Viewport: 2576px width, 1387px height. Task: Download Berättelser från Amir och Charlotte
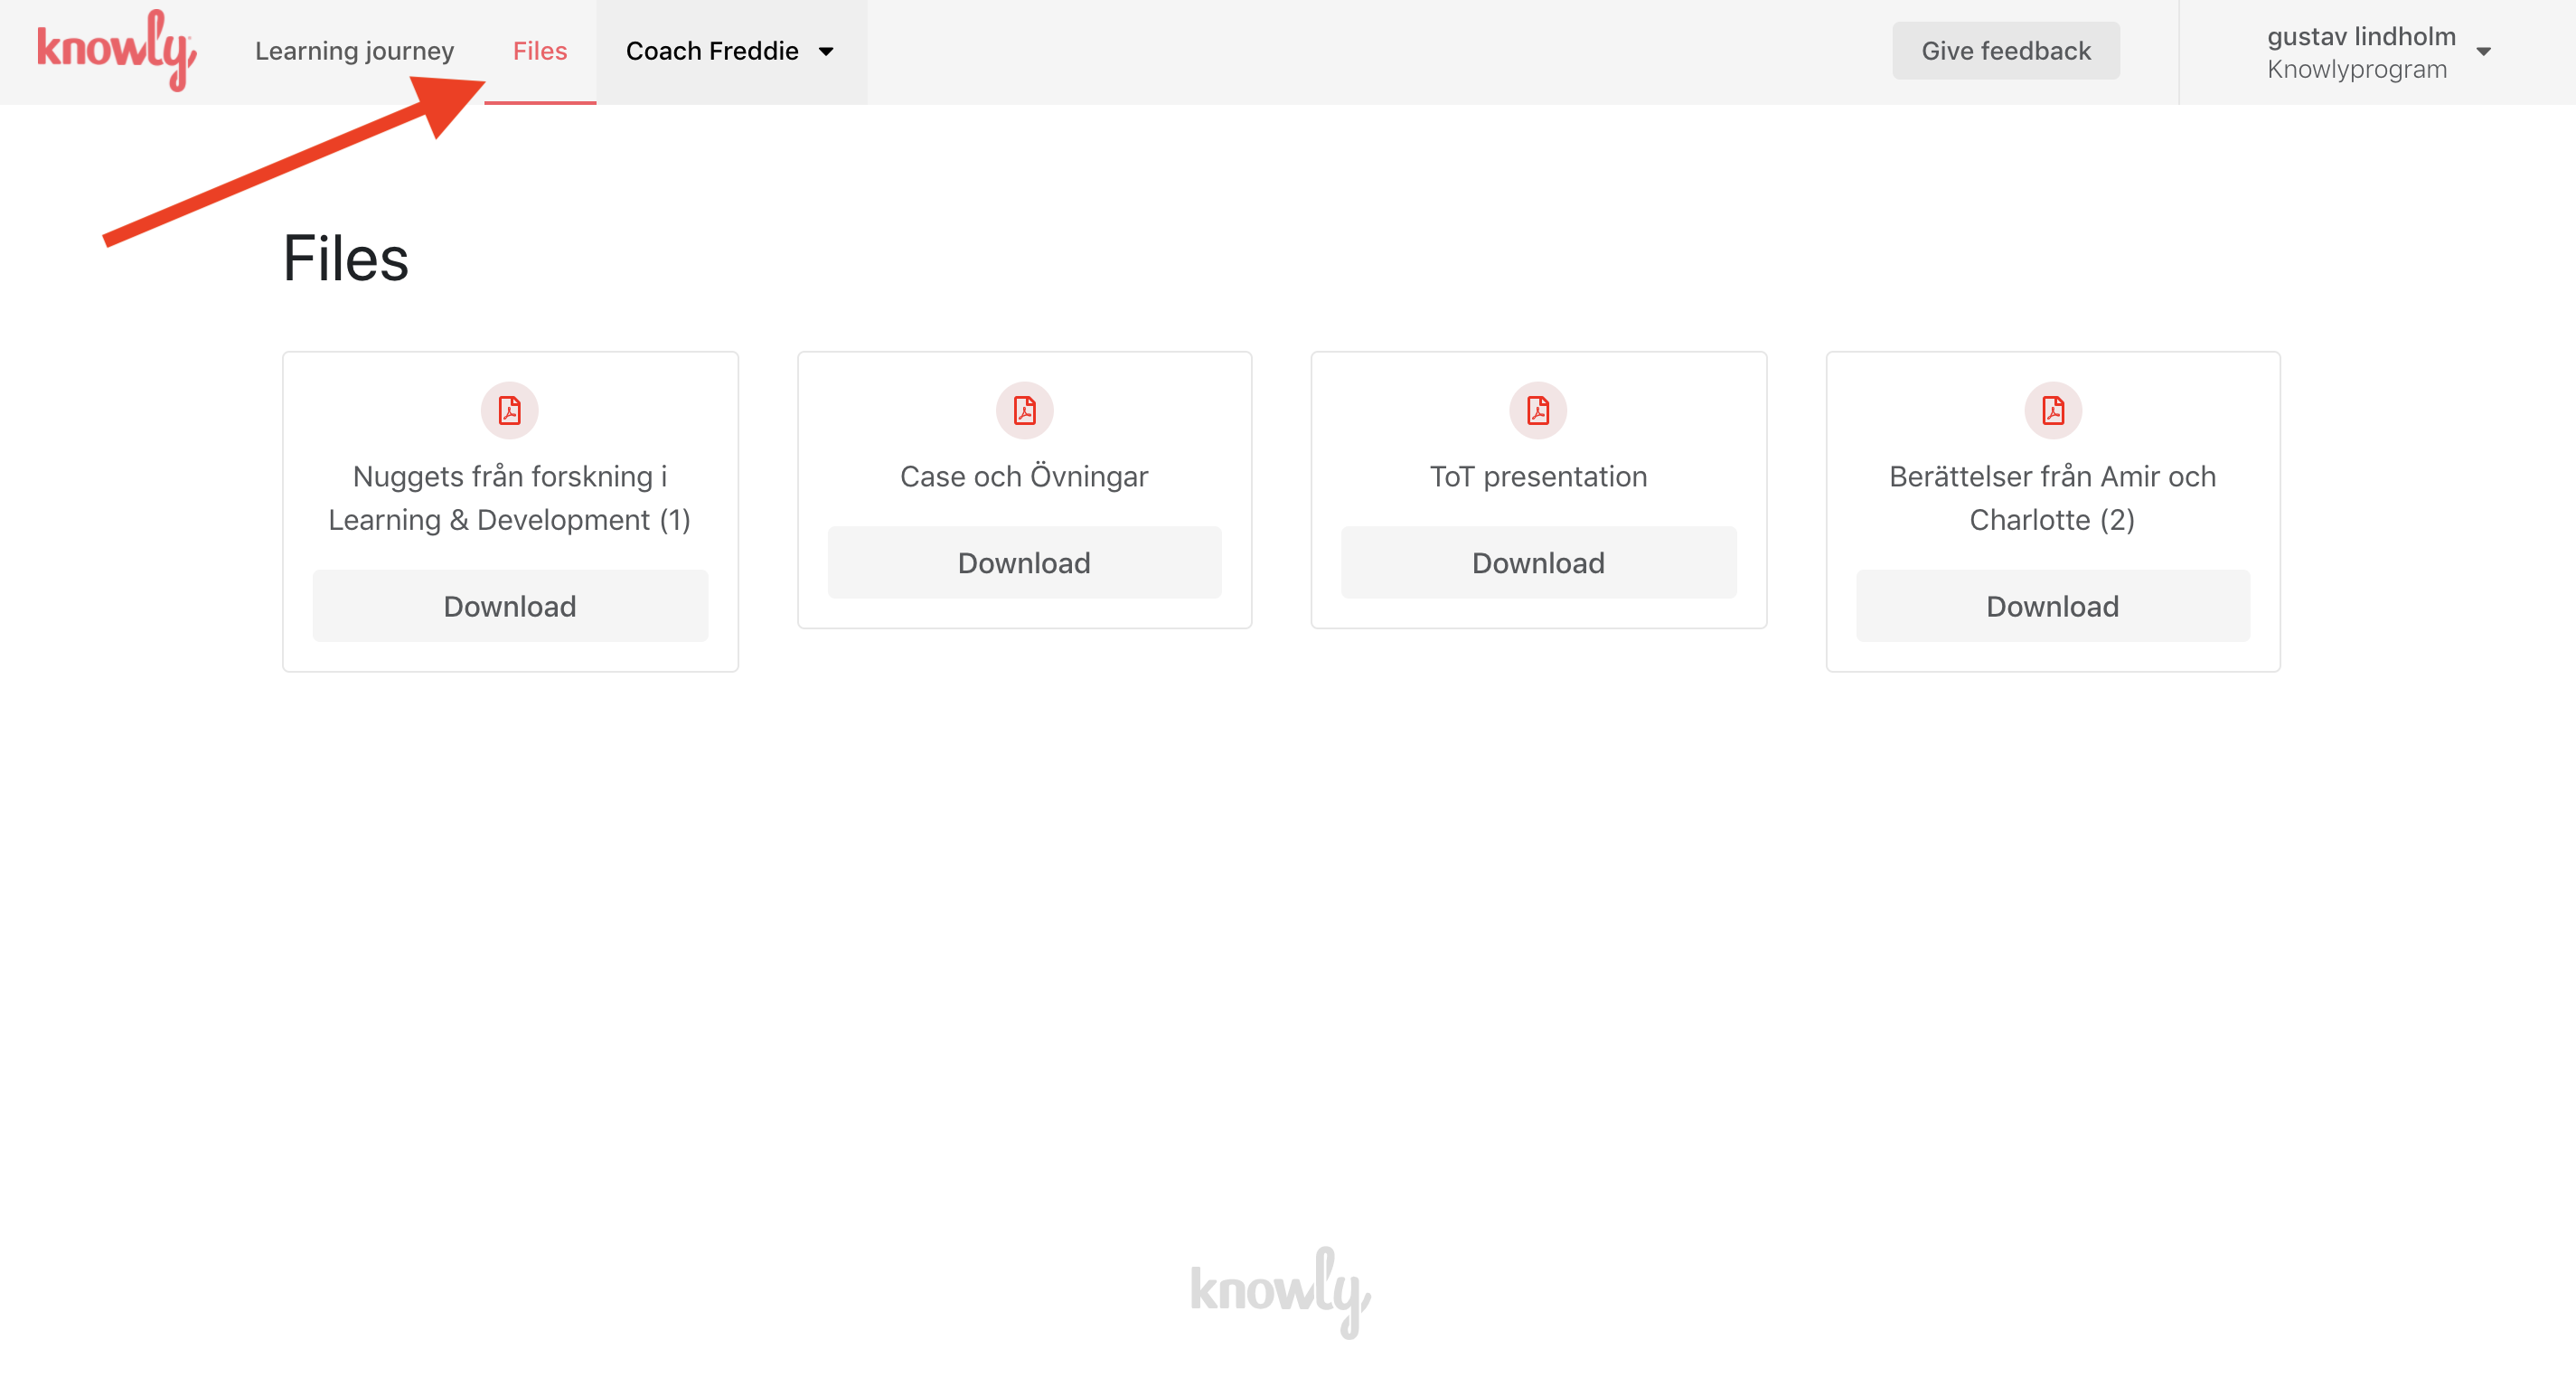(2052, 606)
